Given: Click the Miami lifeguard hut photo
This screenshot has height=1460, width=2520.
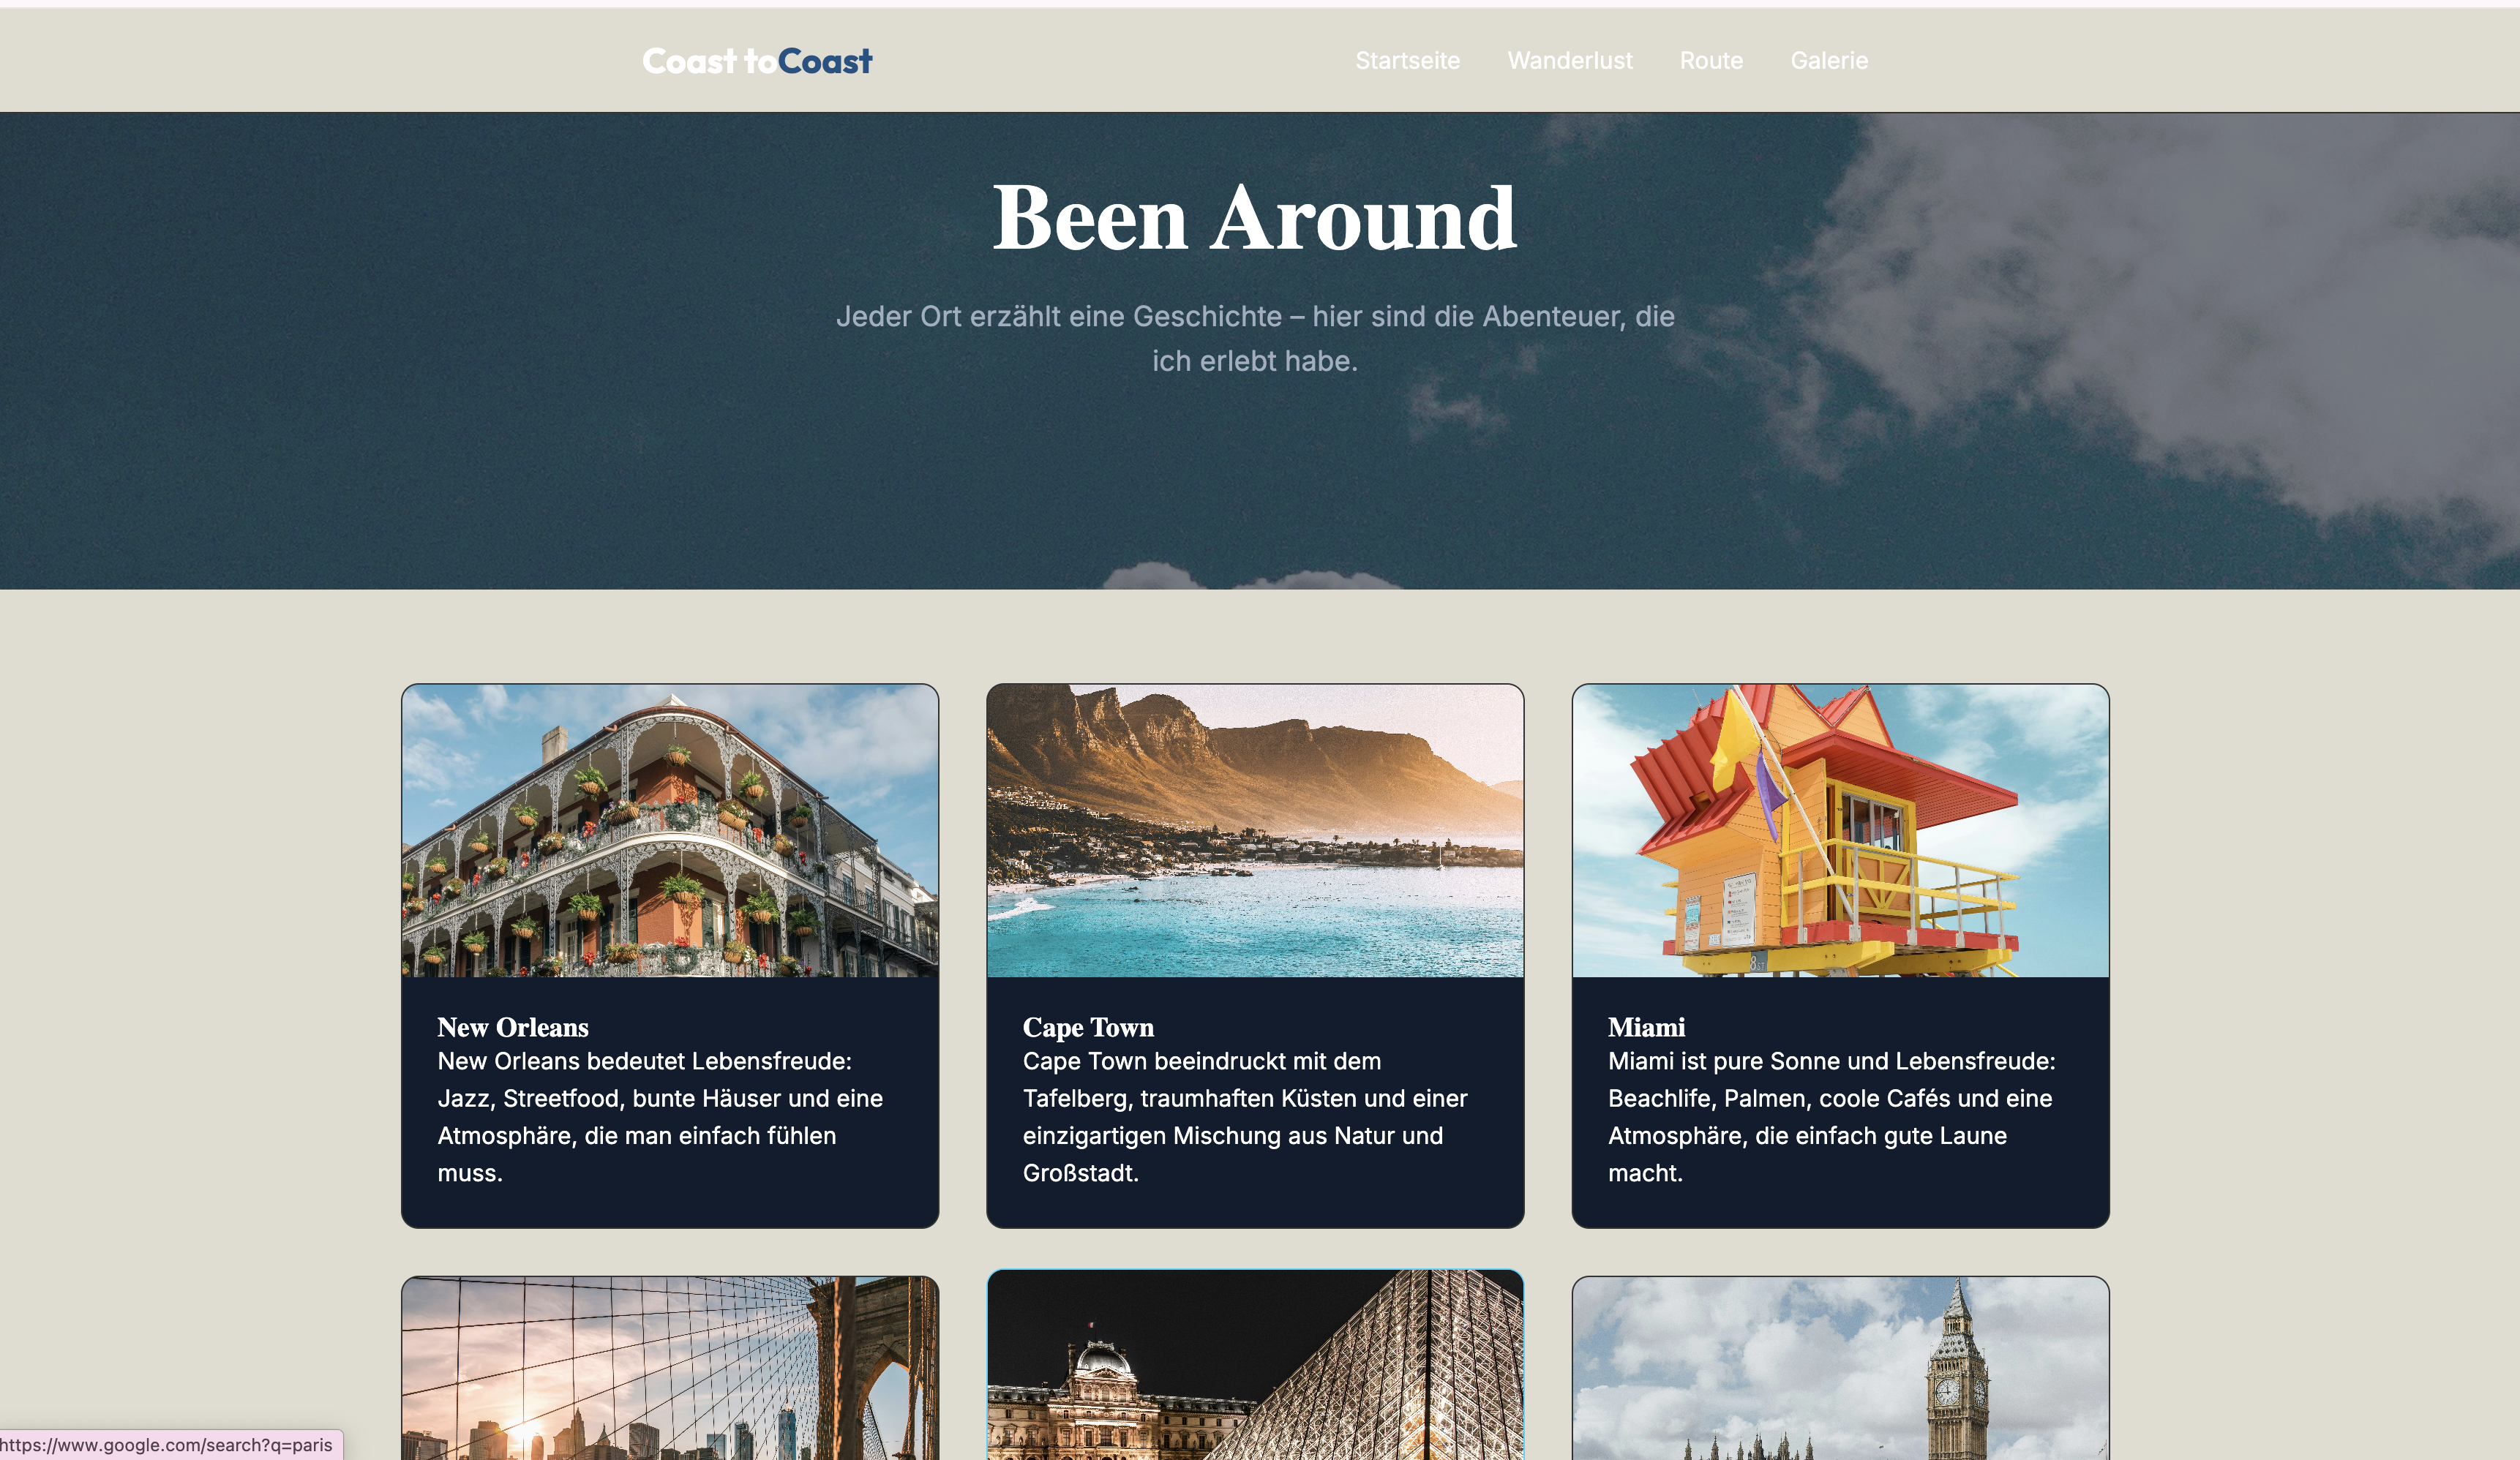Looking at the screenshot, I should pyautogui.click(x=1840, y=830).
